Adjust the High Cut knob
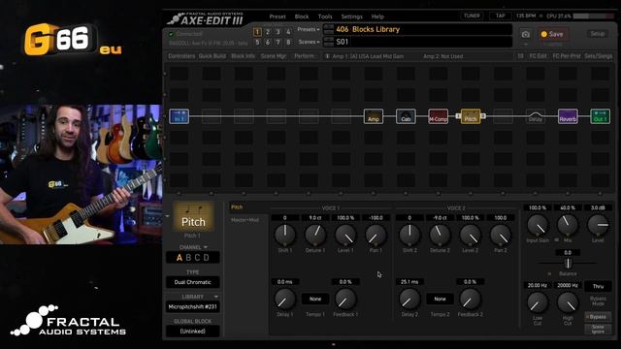This screenshot has height=349, width=621. 568,302
